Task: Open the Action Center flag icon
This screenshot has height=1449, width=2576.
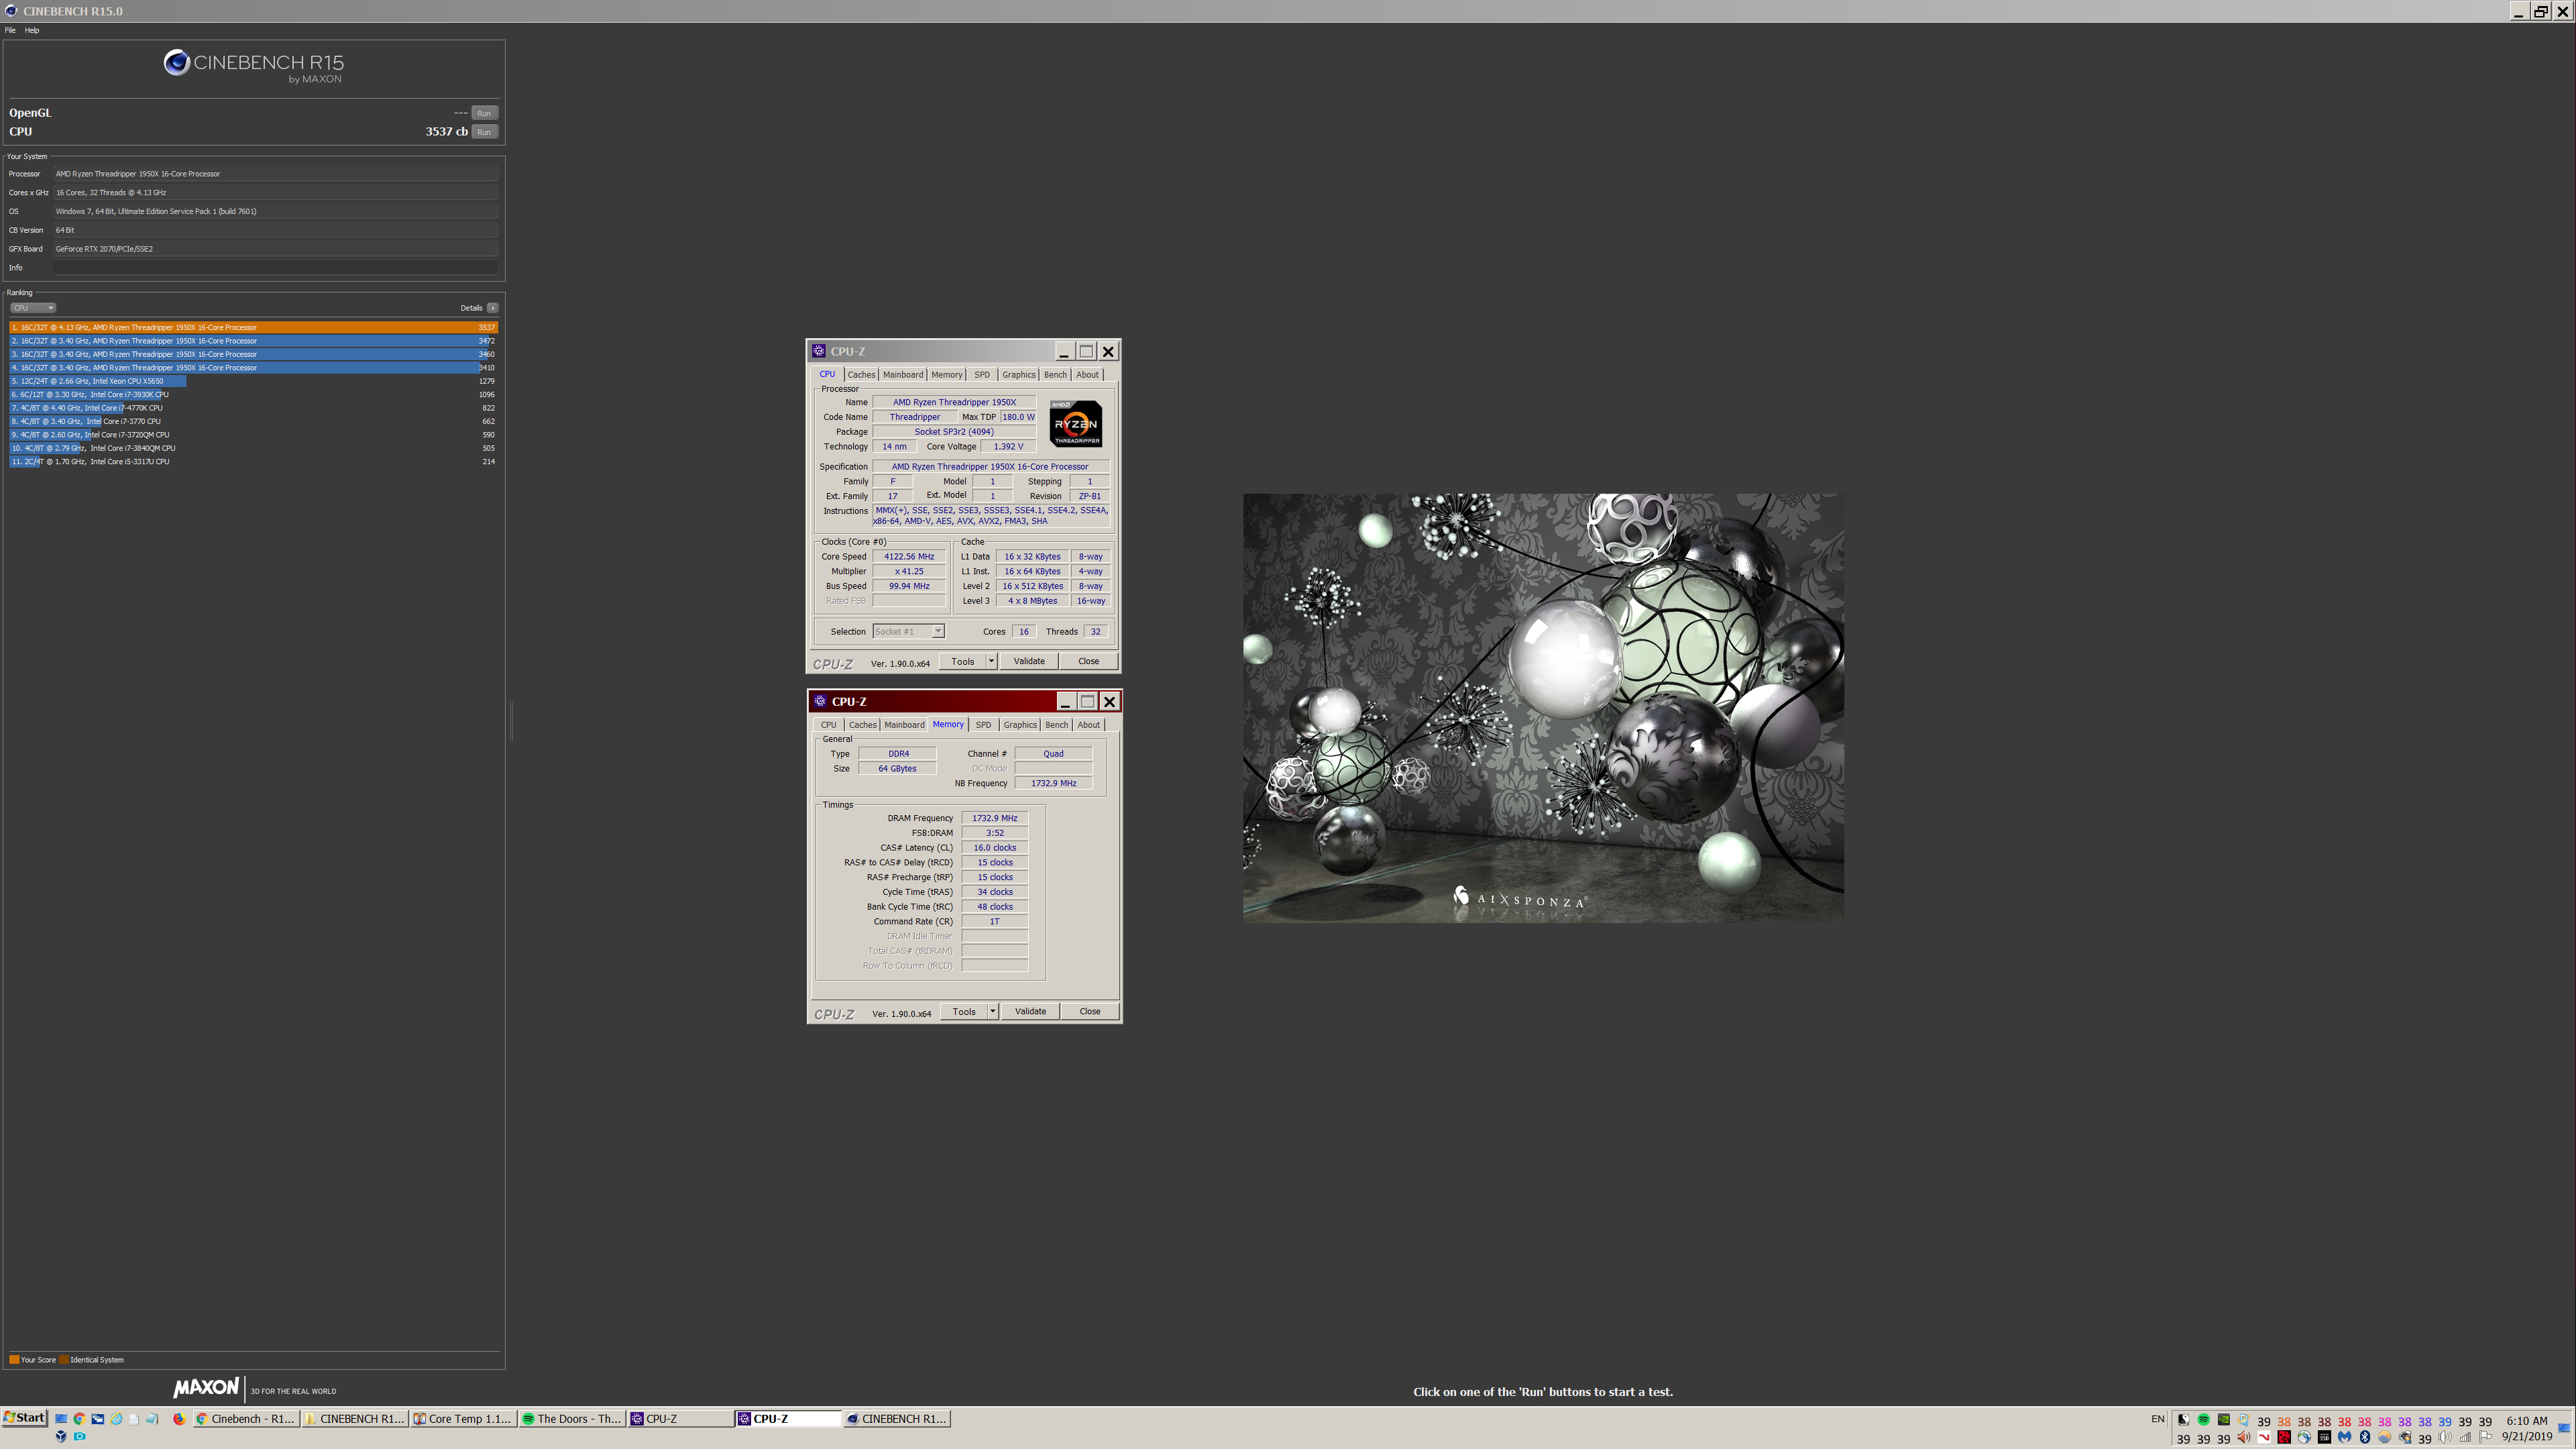Action: click(x=2485, y=1437)
